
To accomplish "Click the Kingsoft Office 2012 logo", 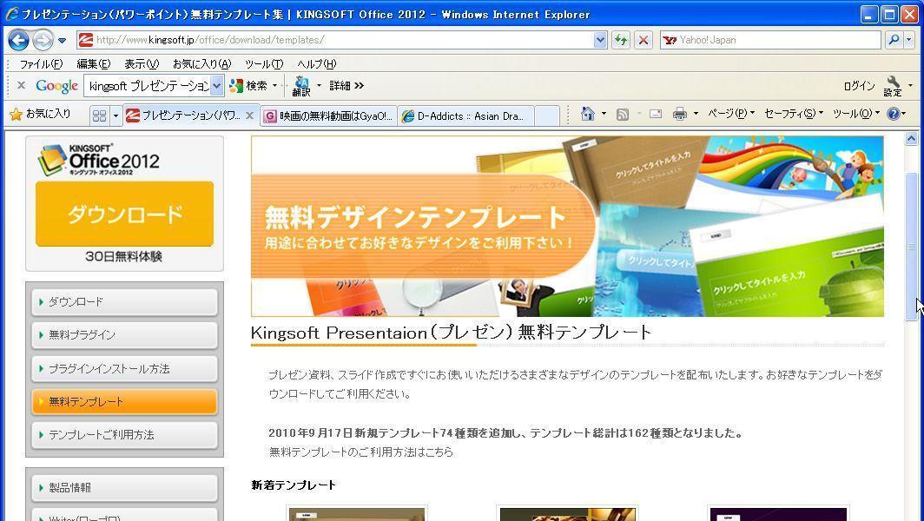I will [x=98, y=160].
